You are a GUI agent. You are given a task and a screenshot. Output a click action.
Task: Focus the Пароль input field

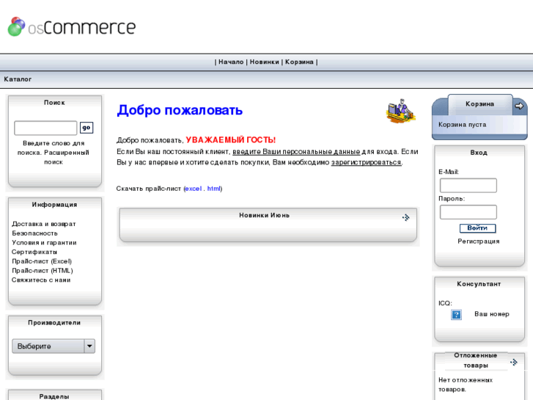click(x=468, y=212)
